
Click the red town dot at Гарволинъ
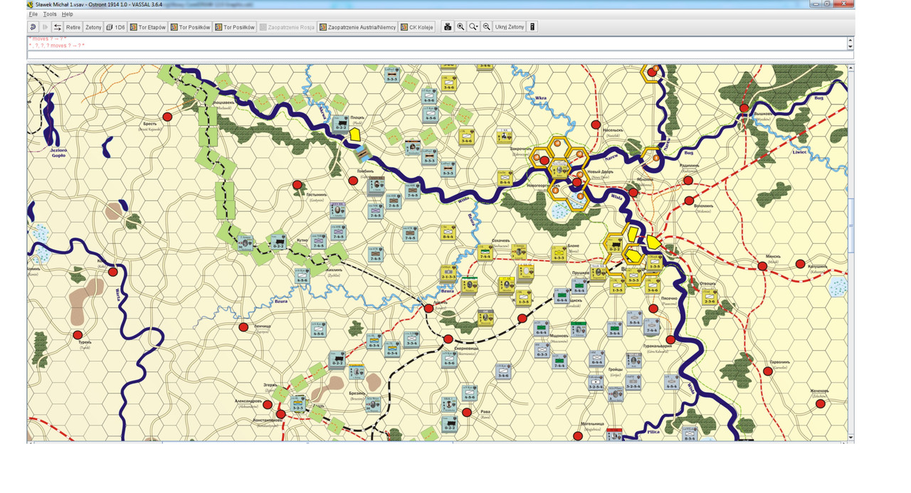click(768, 371)
